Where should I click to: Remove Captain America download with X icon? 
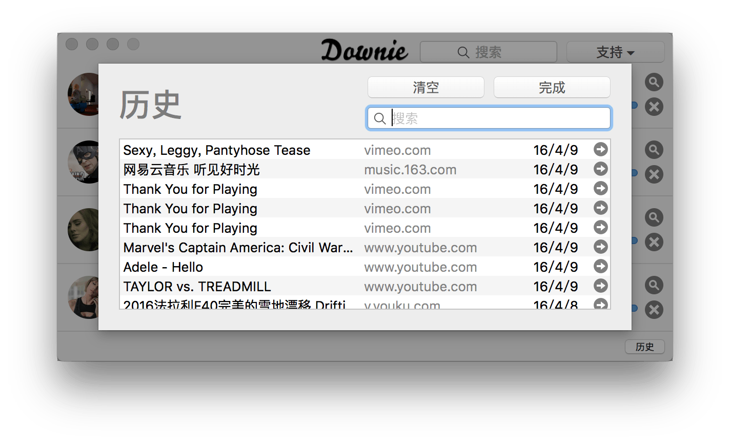tap(654, 174)
